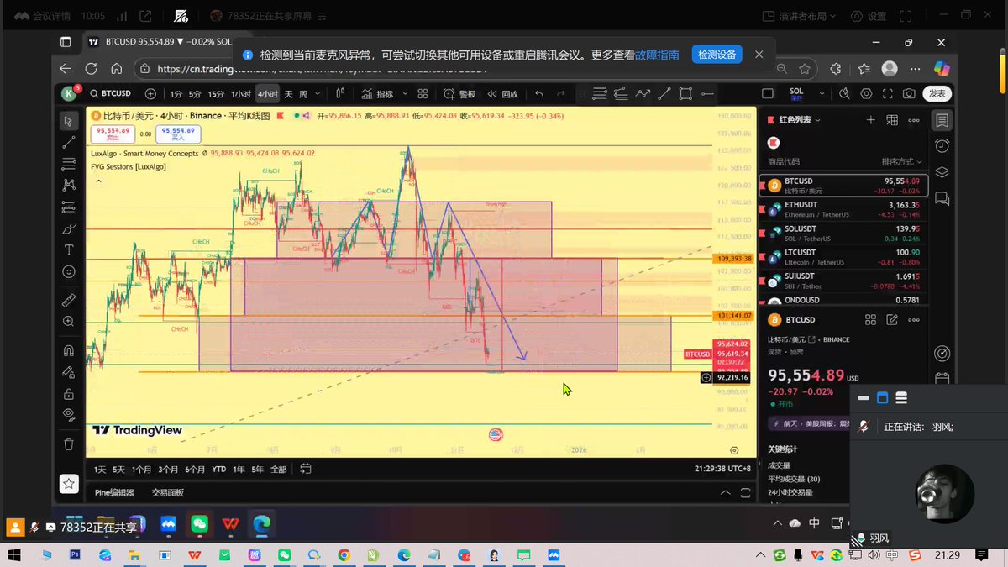Image resolution: width=1008 pixels, height=567 pixels.
Task: Set chart range to 全部
Action: 278,469
